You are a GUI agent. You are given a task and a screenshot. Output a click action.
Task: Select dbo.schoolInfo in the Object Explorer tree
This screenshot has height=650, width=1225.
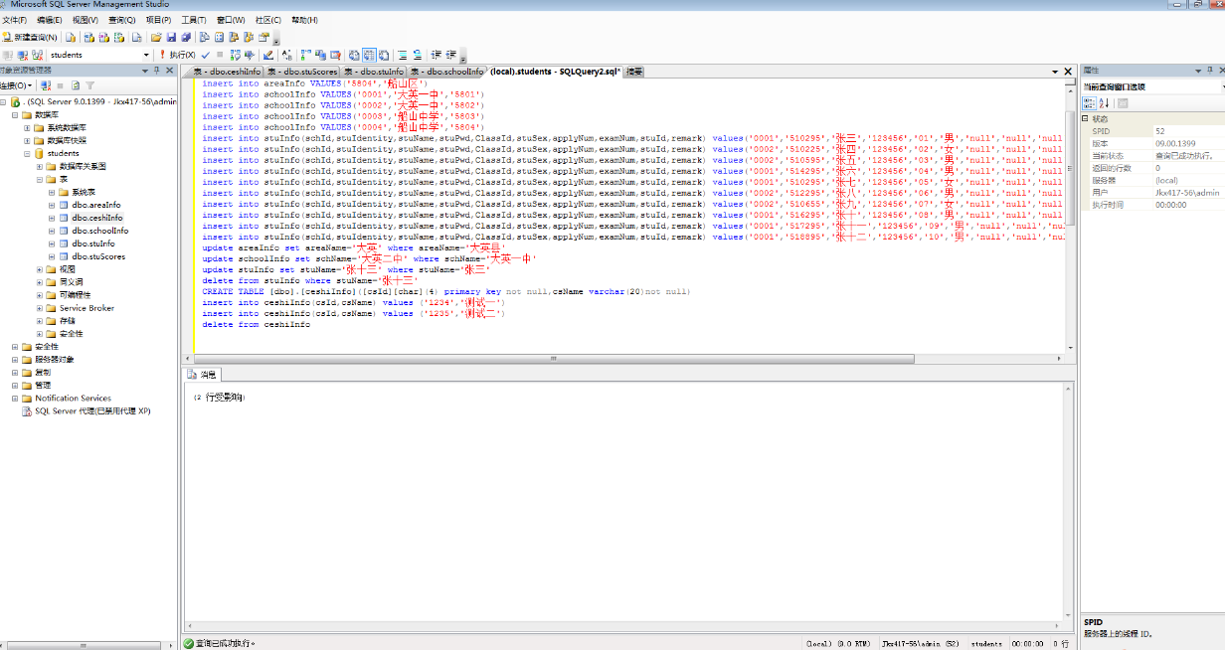(x=99, y=231)
